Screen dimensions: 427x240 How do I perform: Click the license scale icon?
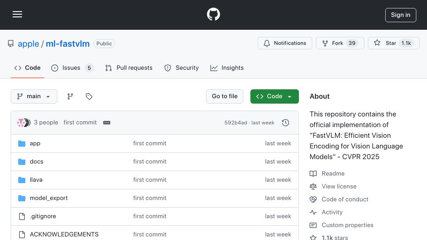(313, 186)
